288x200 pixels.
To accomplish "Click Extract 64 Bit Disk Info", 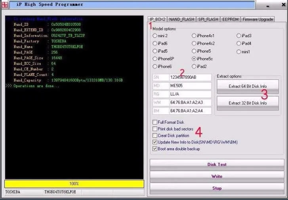I will tap(248, 86).
